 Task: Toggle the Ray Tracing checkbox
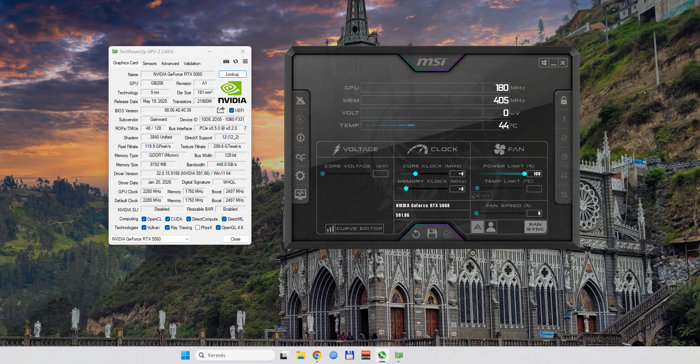(x=167, y=228)
